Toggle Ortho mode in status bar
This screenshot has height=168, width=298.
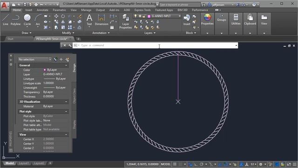coord(196,164)
